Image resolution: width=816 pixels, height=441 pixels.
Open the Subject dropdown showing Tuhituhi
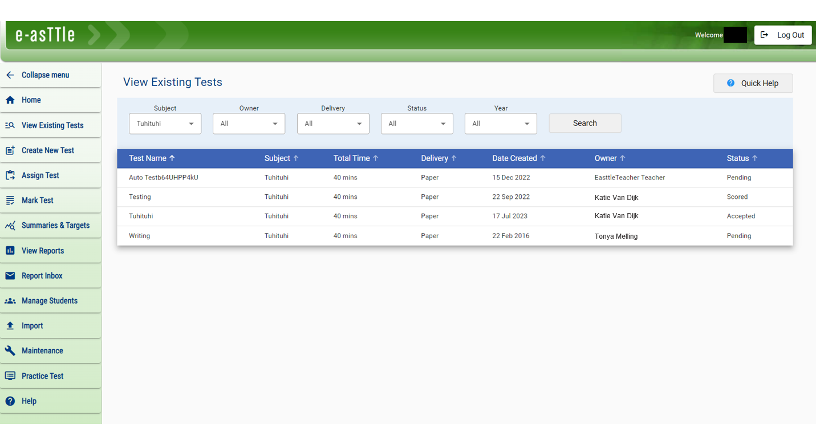[x=165, y=124]
